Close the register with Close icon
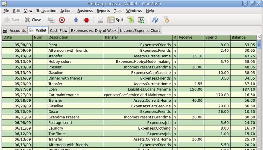This screenshot has width=263, height=150. click(x=27, y=20)
